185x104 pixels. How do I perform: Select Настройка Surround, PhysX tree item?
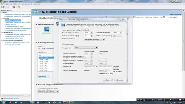point(14,38)
